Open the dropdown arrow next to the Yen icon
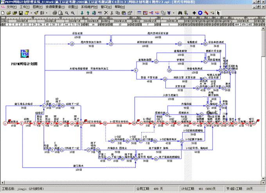 coord(173,13)
